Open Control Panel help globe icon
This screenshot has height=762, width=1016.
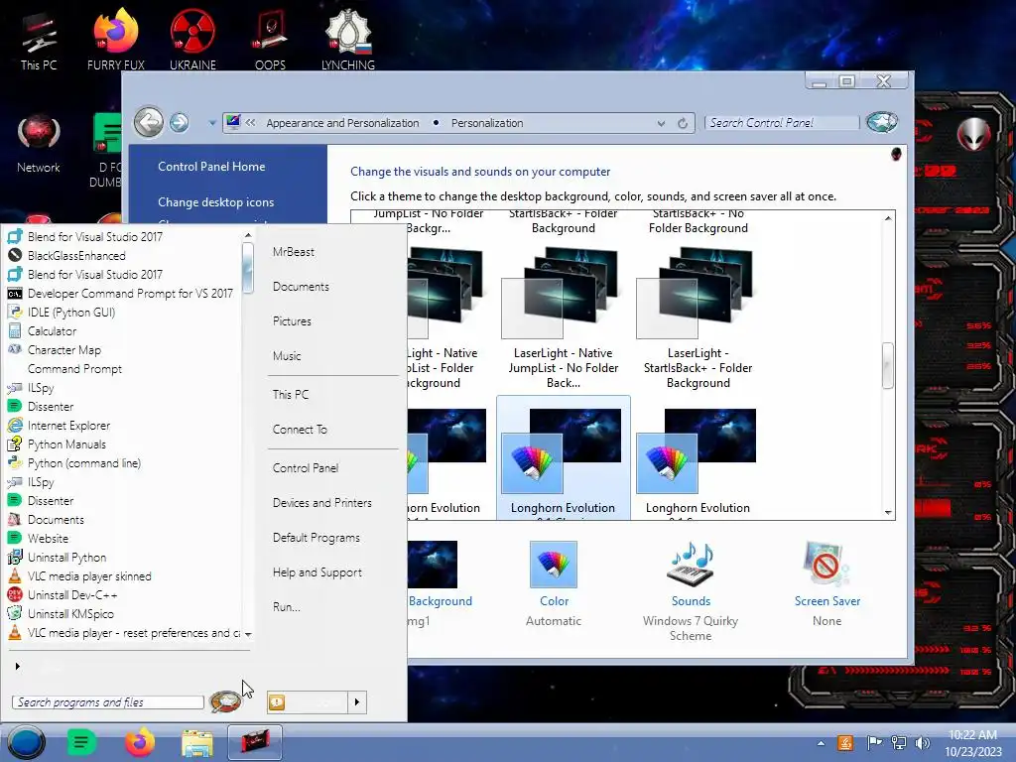[882, 122]
